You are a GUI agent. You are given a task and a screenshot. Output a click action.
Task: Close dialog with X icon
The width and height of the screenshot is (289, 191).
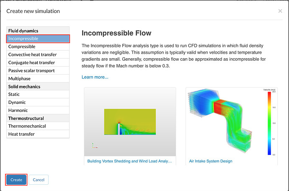coord(280,11)
